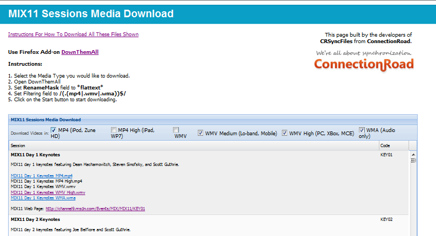Download MIX11 Day 1 Keynotes WMA.wma
Viewport: 436px width, 236px height.
point(43,198)
